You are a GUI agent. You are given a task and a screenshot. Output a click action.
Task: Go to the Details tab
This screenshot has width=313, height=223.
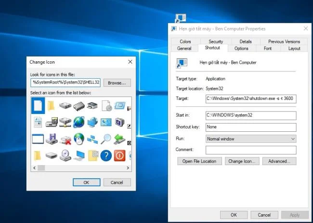pos(246,42)
